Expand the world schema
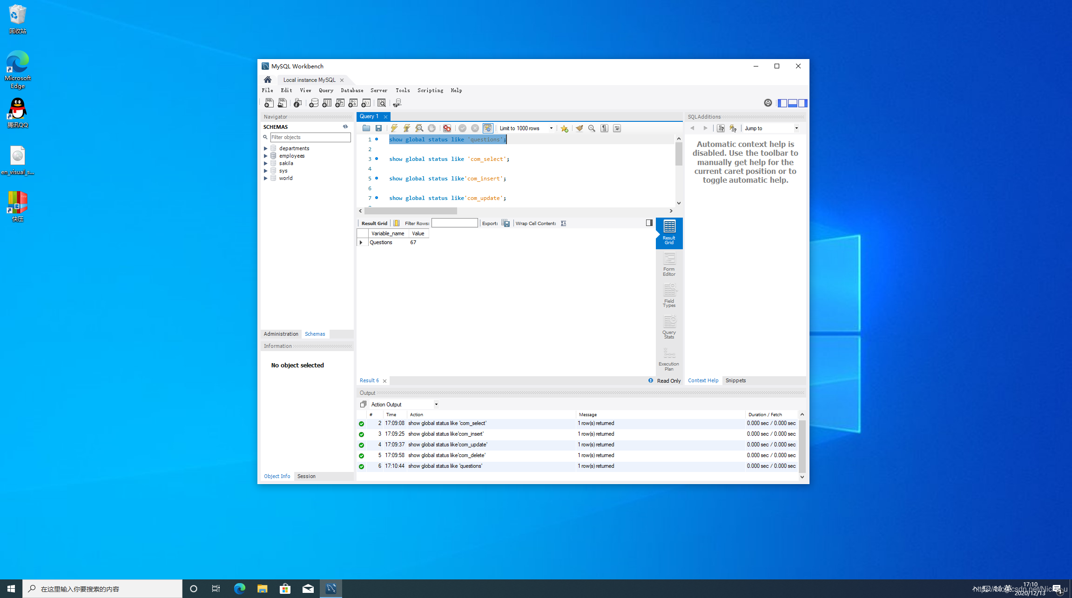The width and height of the screenshot is (1072, 598). (x=266, y=178)
